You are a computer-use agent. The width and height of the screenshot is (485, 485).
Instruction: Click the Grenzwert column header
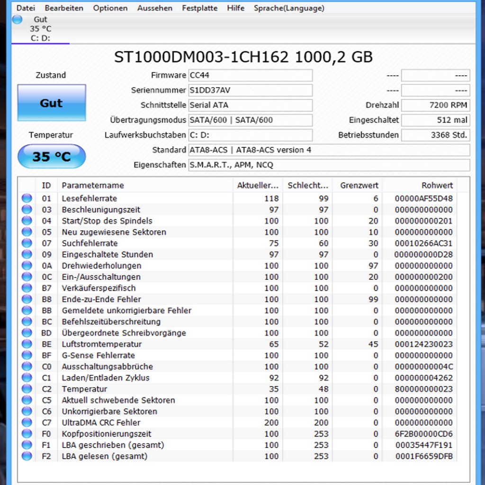click(x=358, y=185)
